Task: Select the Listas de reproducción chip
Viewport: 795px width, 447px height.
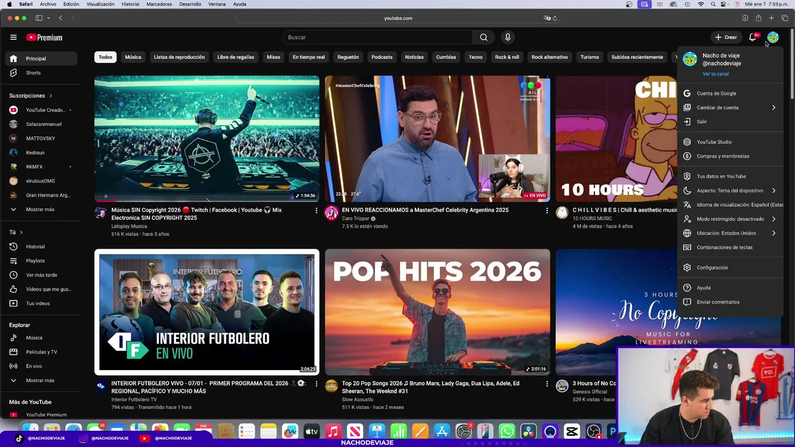Action: [179, 57]
